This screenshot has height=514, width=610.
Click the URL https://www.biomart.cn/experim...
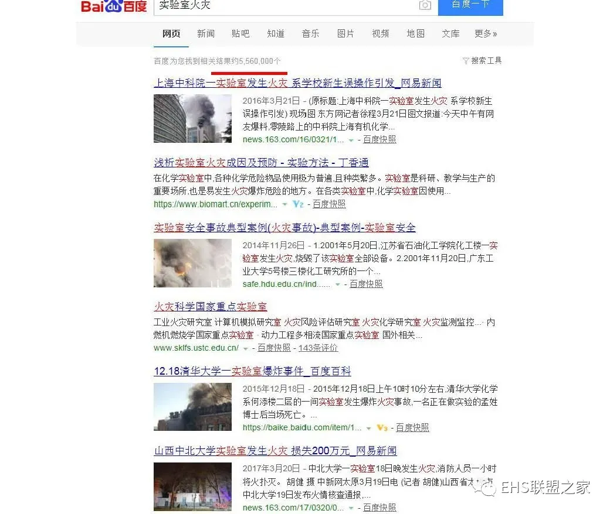215,204
